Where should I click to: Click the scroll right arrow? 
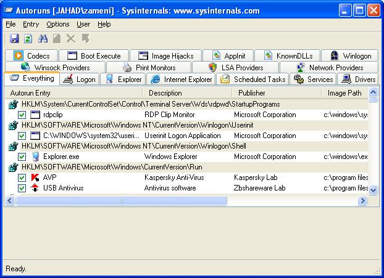362,201
